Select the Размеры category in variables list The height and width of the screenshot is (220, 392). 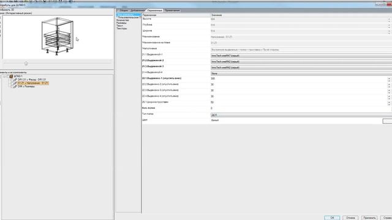[x=121, y=23]
